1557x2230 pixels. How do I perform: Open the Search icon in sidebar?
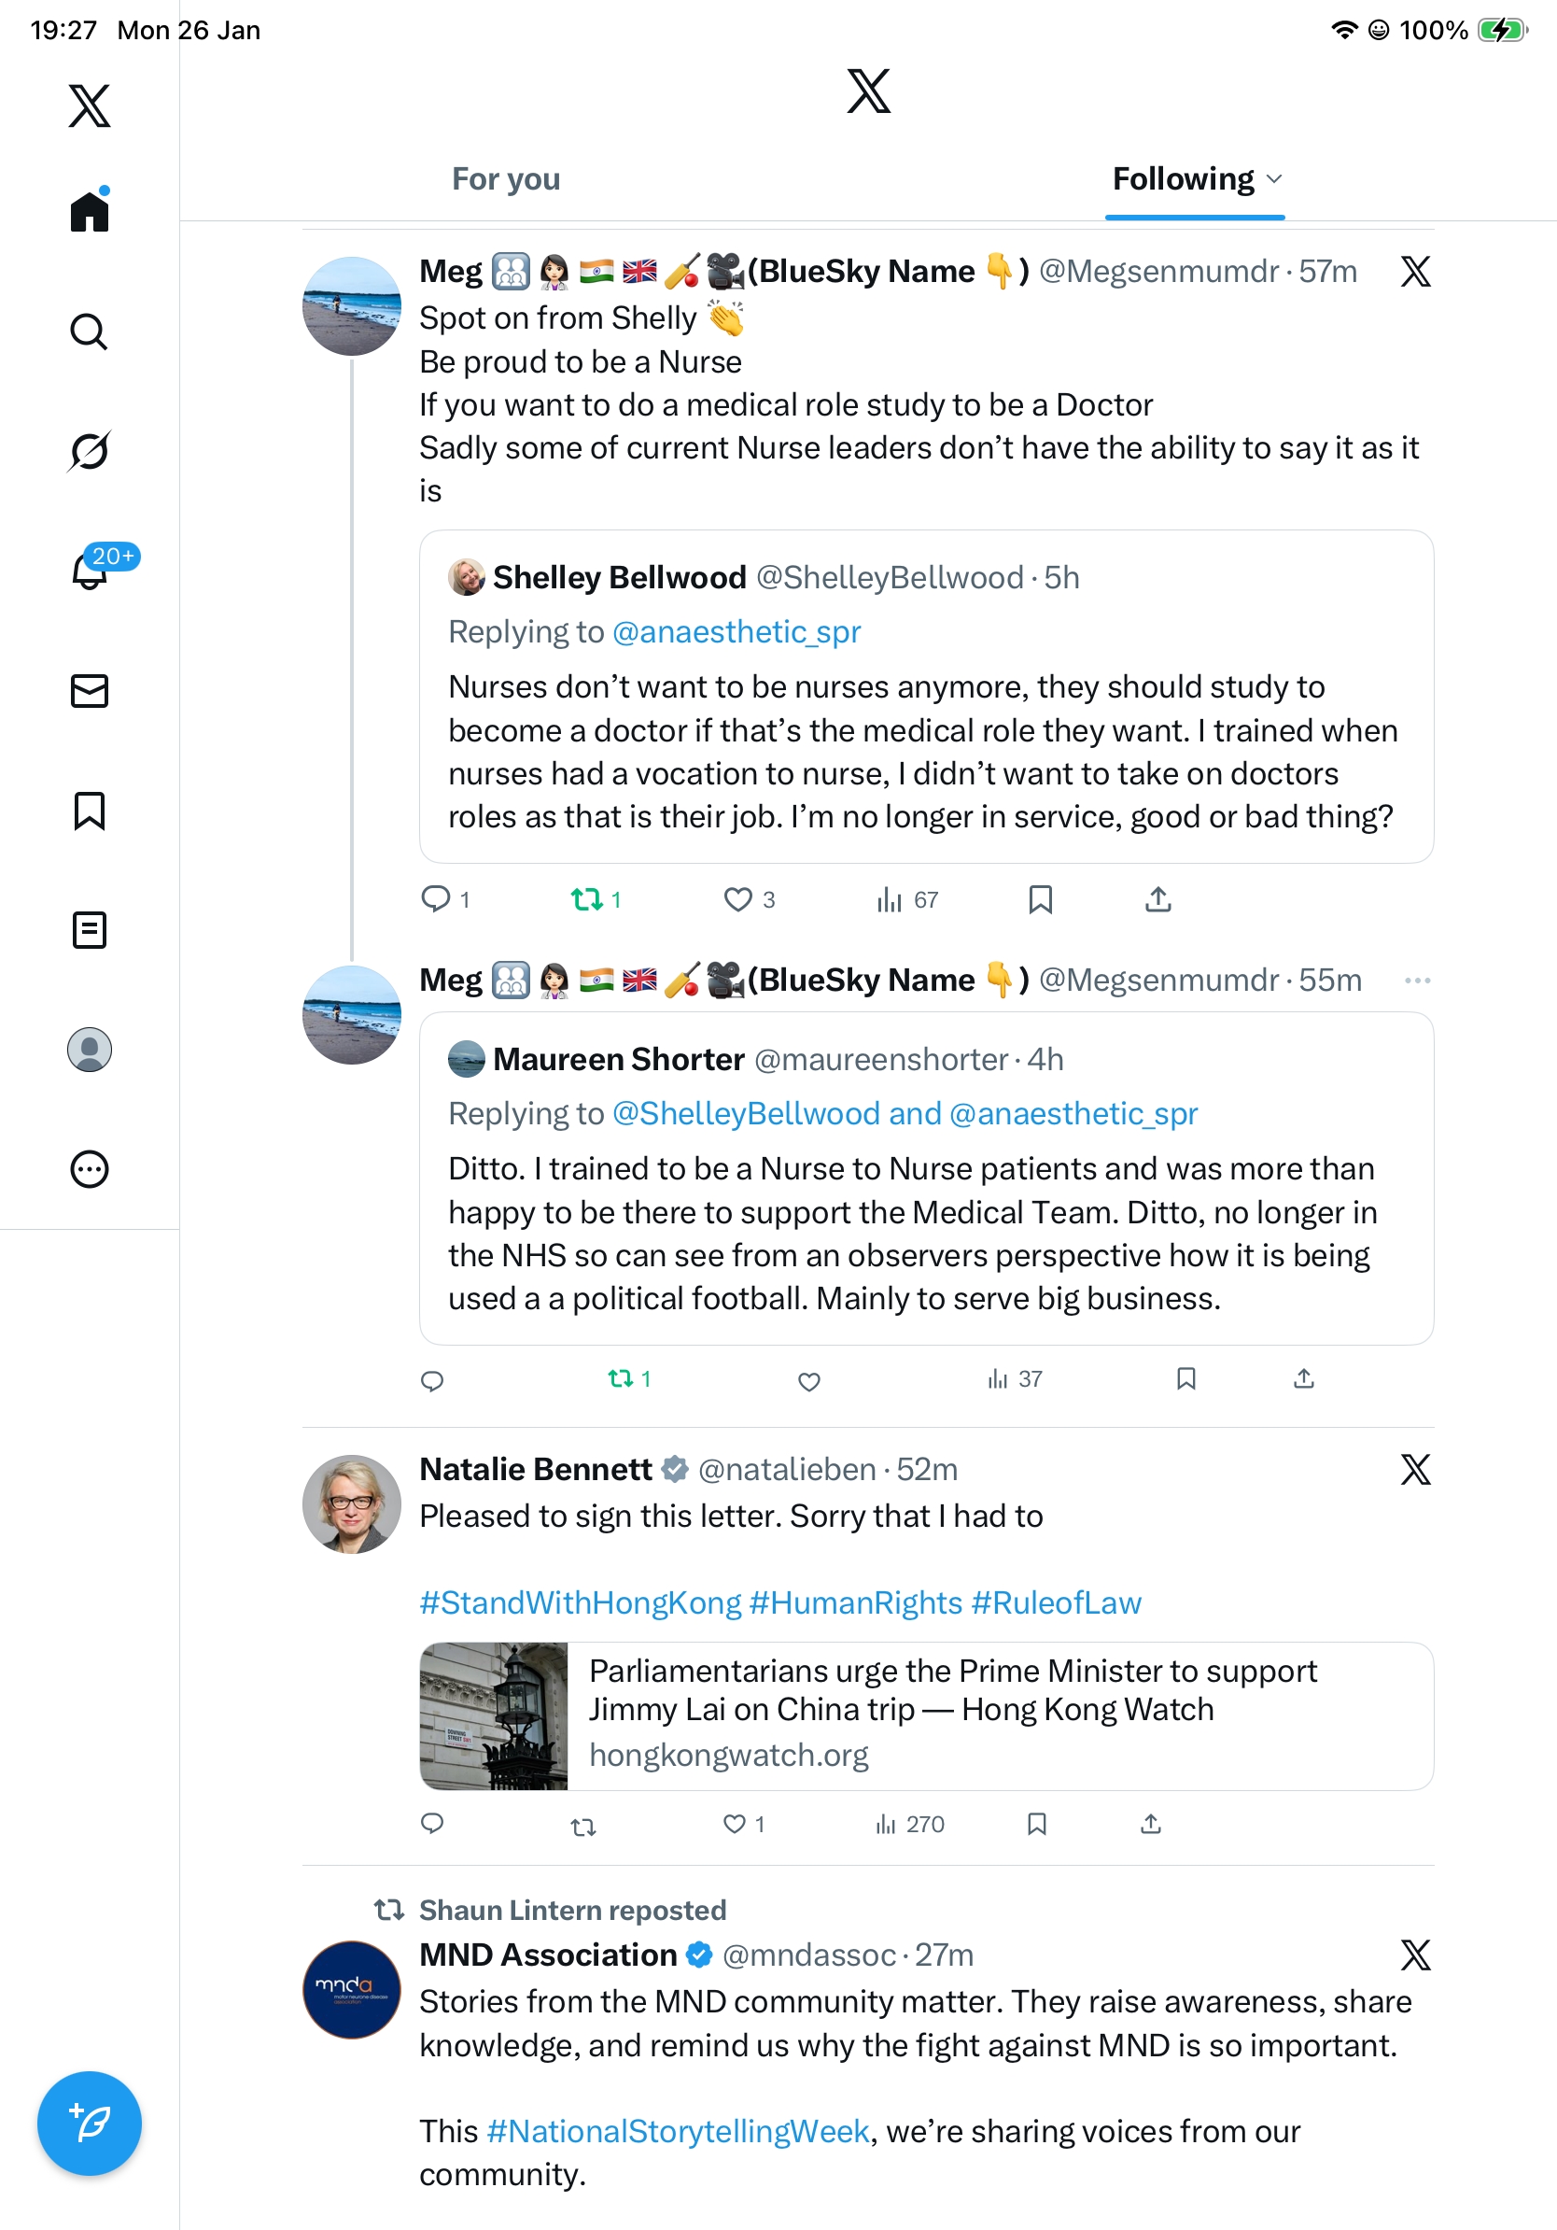click(90, 332)
